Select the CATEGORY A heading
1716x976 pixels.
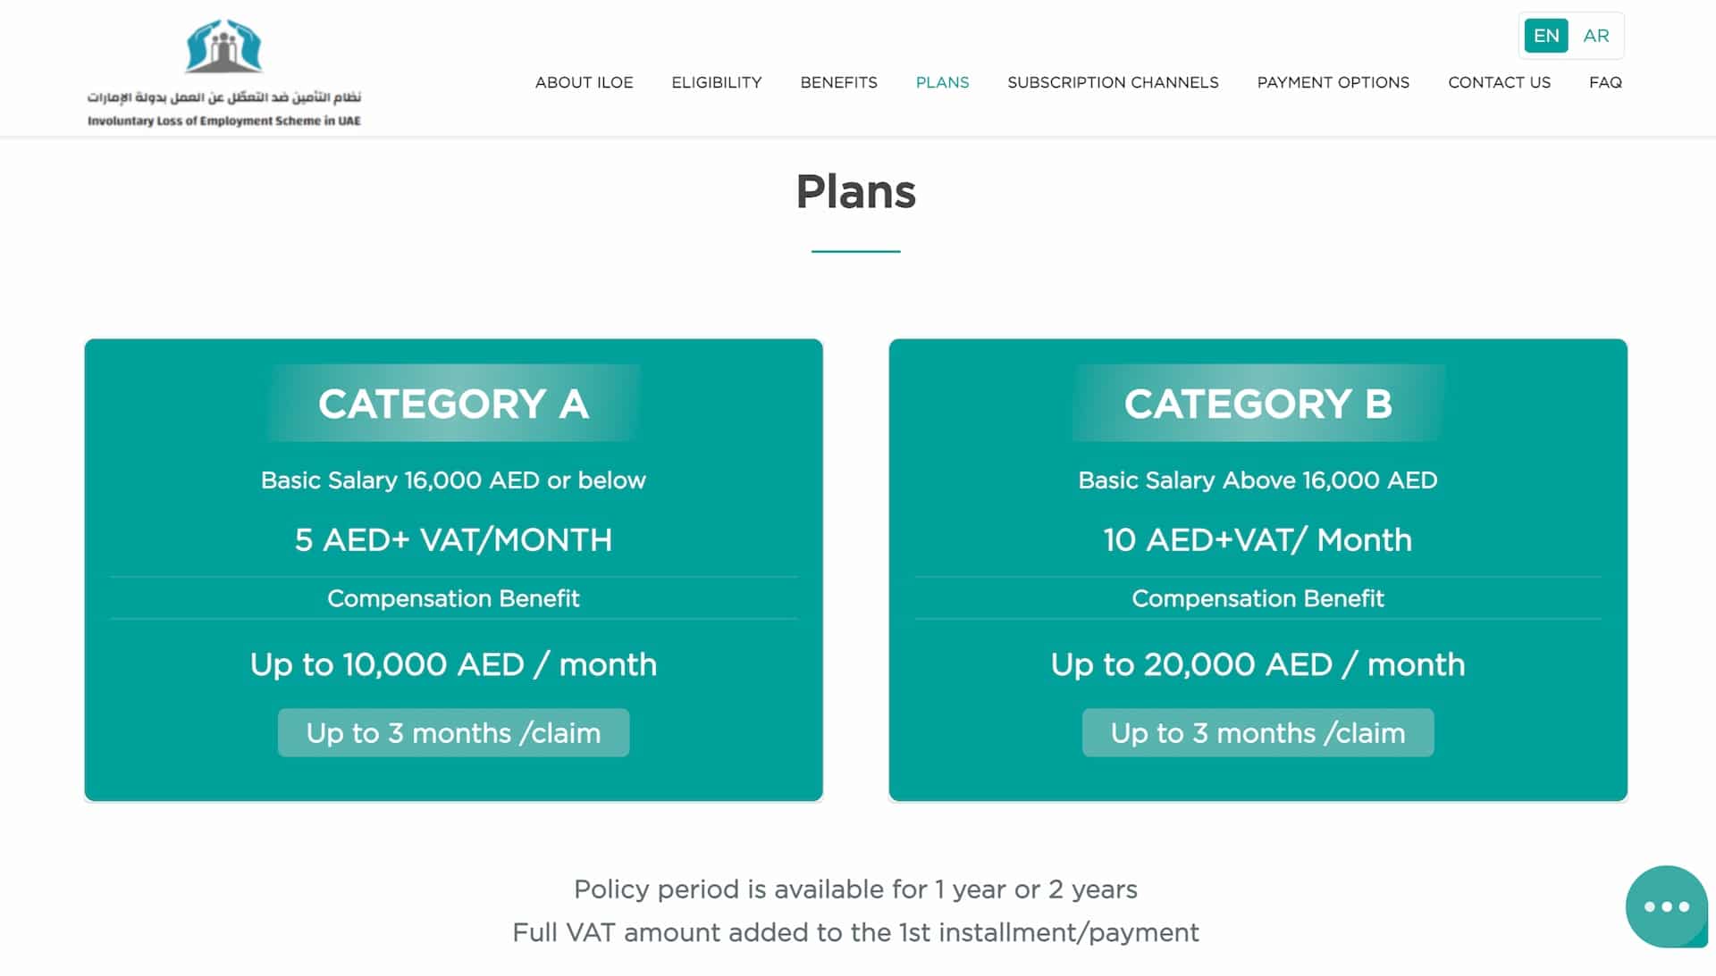pyautogui.click(x=453, y=404)
